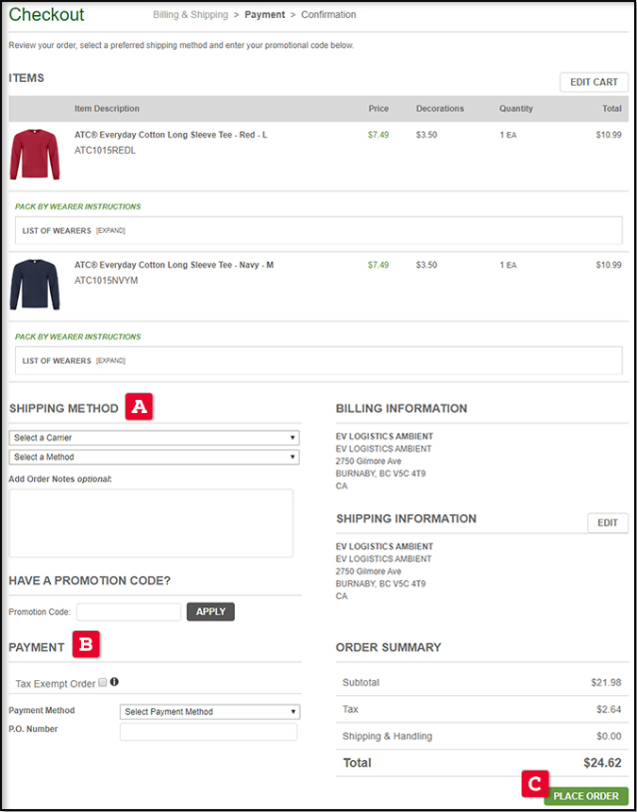
Task: Go to the Billing & Shipping step
Action: 191,15
